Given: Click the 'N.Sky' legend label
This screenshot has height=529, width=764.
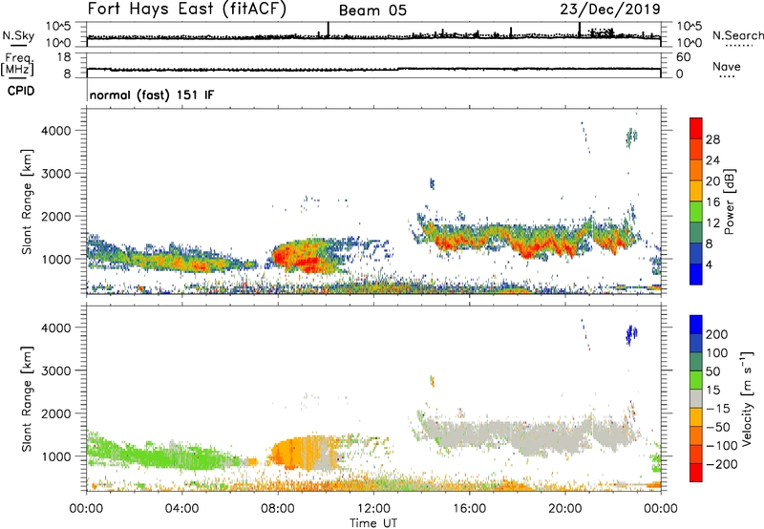Looking at the screenshot, I should point(18,35).
